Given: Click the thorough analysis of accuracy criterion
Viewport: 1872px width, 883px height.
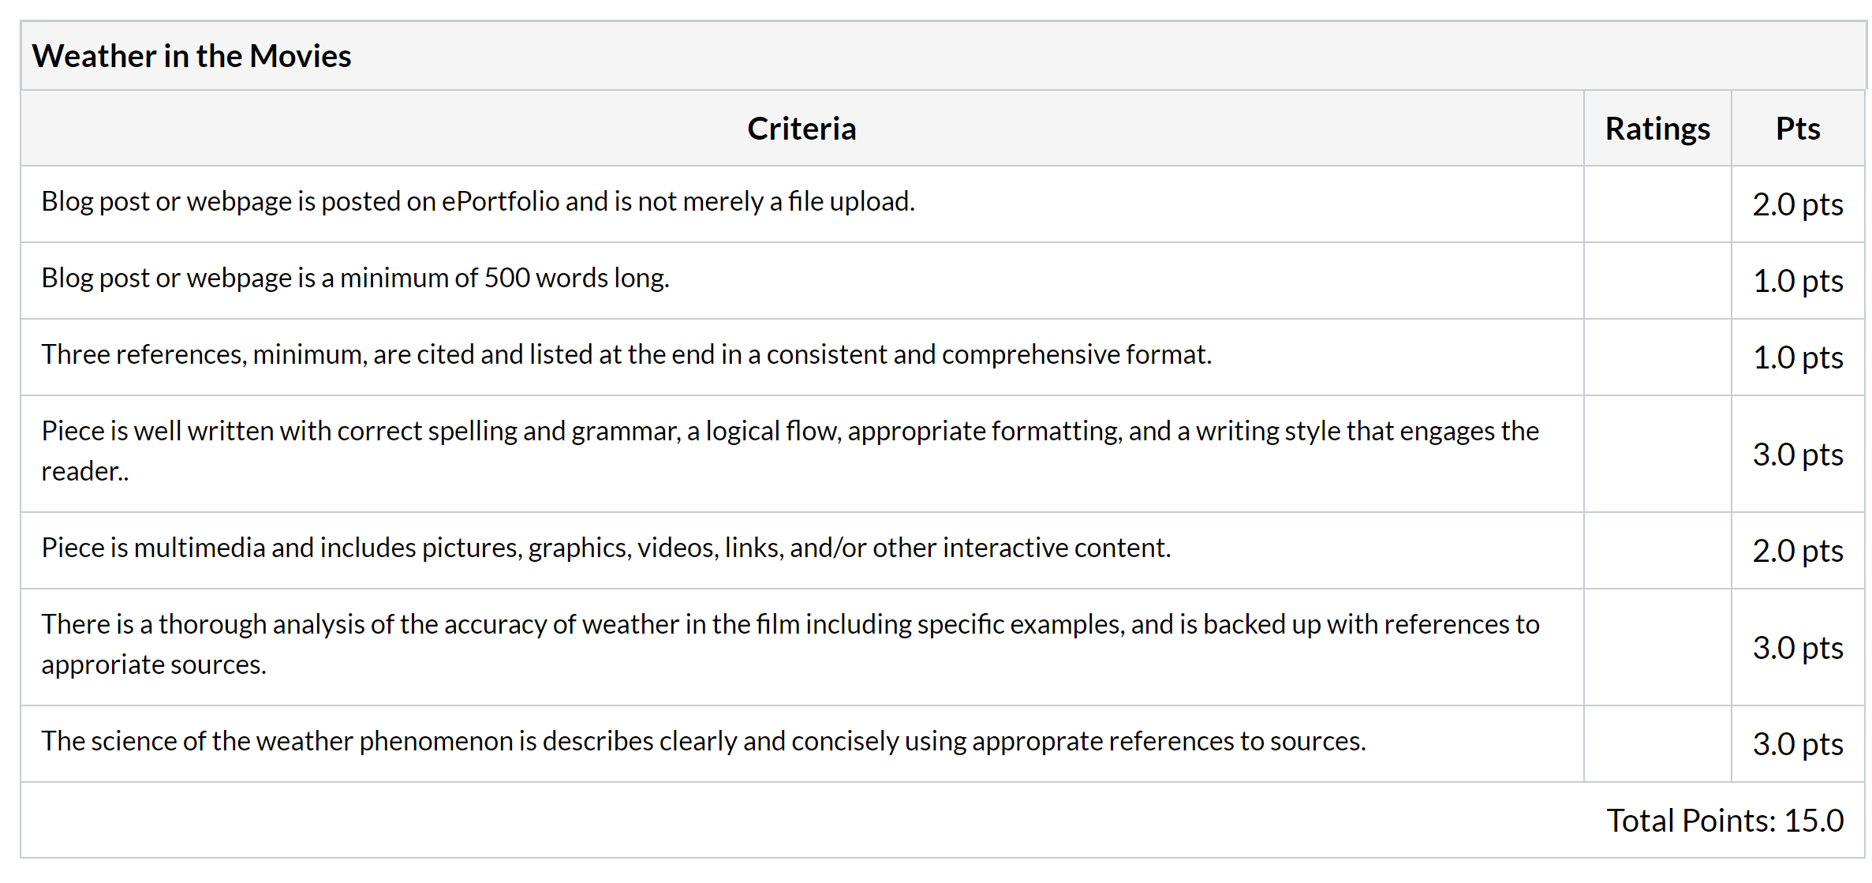Looking at the screenshot, I should [790, 645].
